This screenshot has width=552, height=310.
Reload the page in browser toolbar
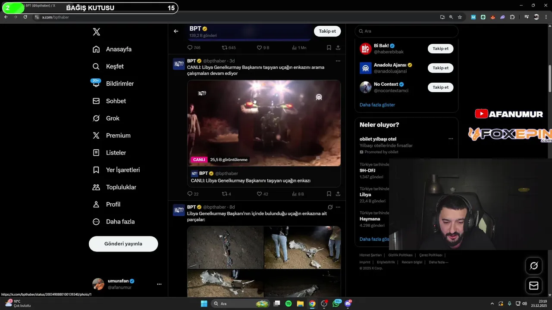coord(25,17)
